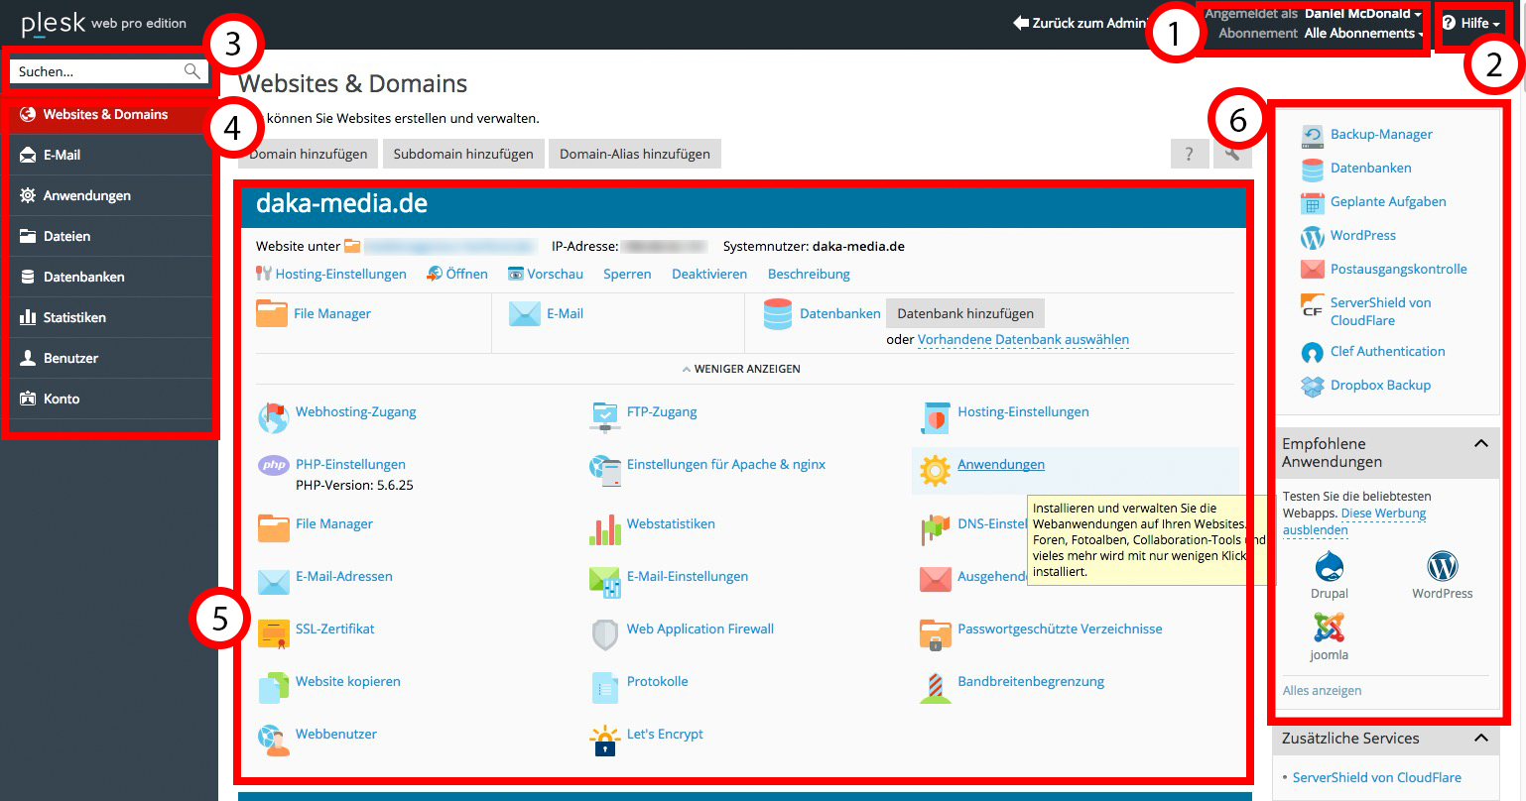The image size is (1526, 801).
Task: Open PHP-Einstellungen via the php icon
Action: click(273, 465)
